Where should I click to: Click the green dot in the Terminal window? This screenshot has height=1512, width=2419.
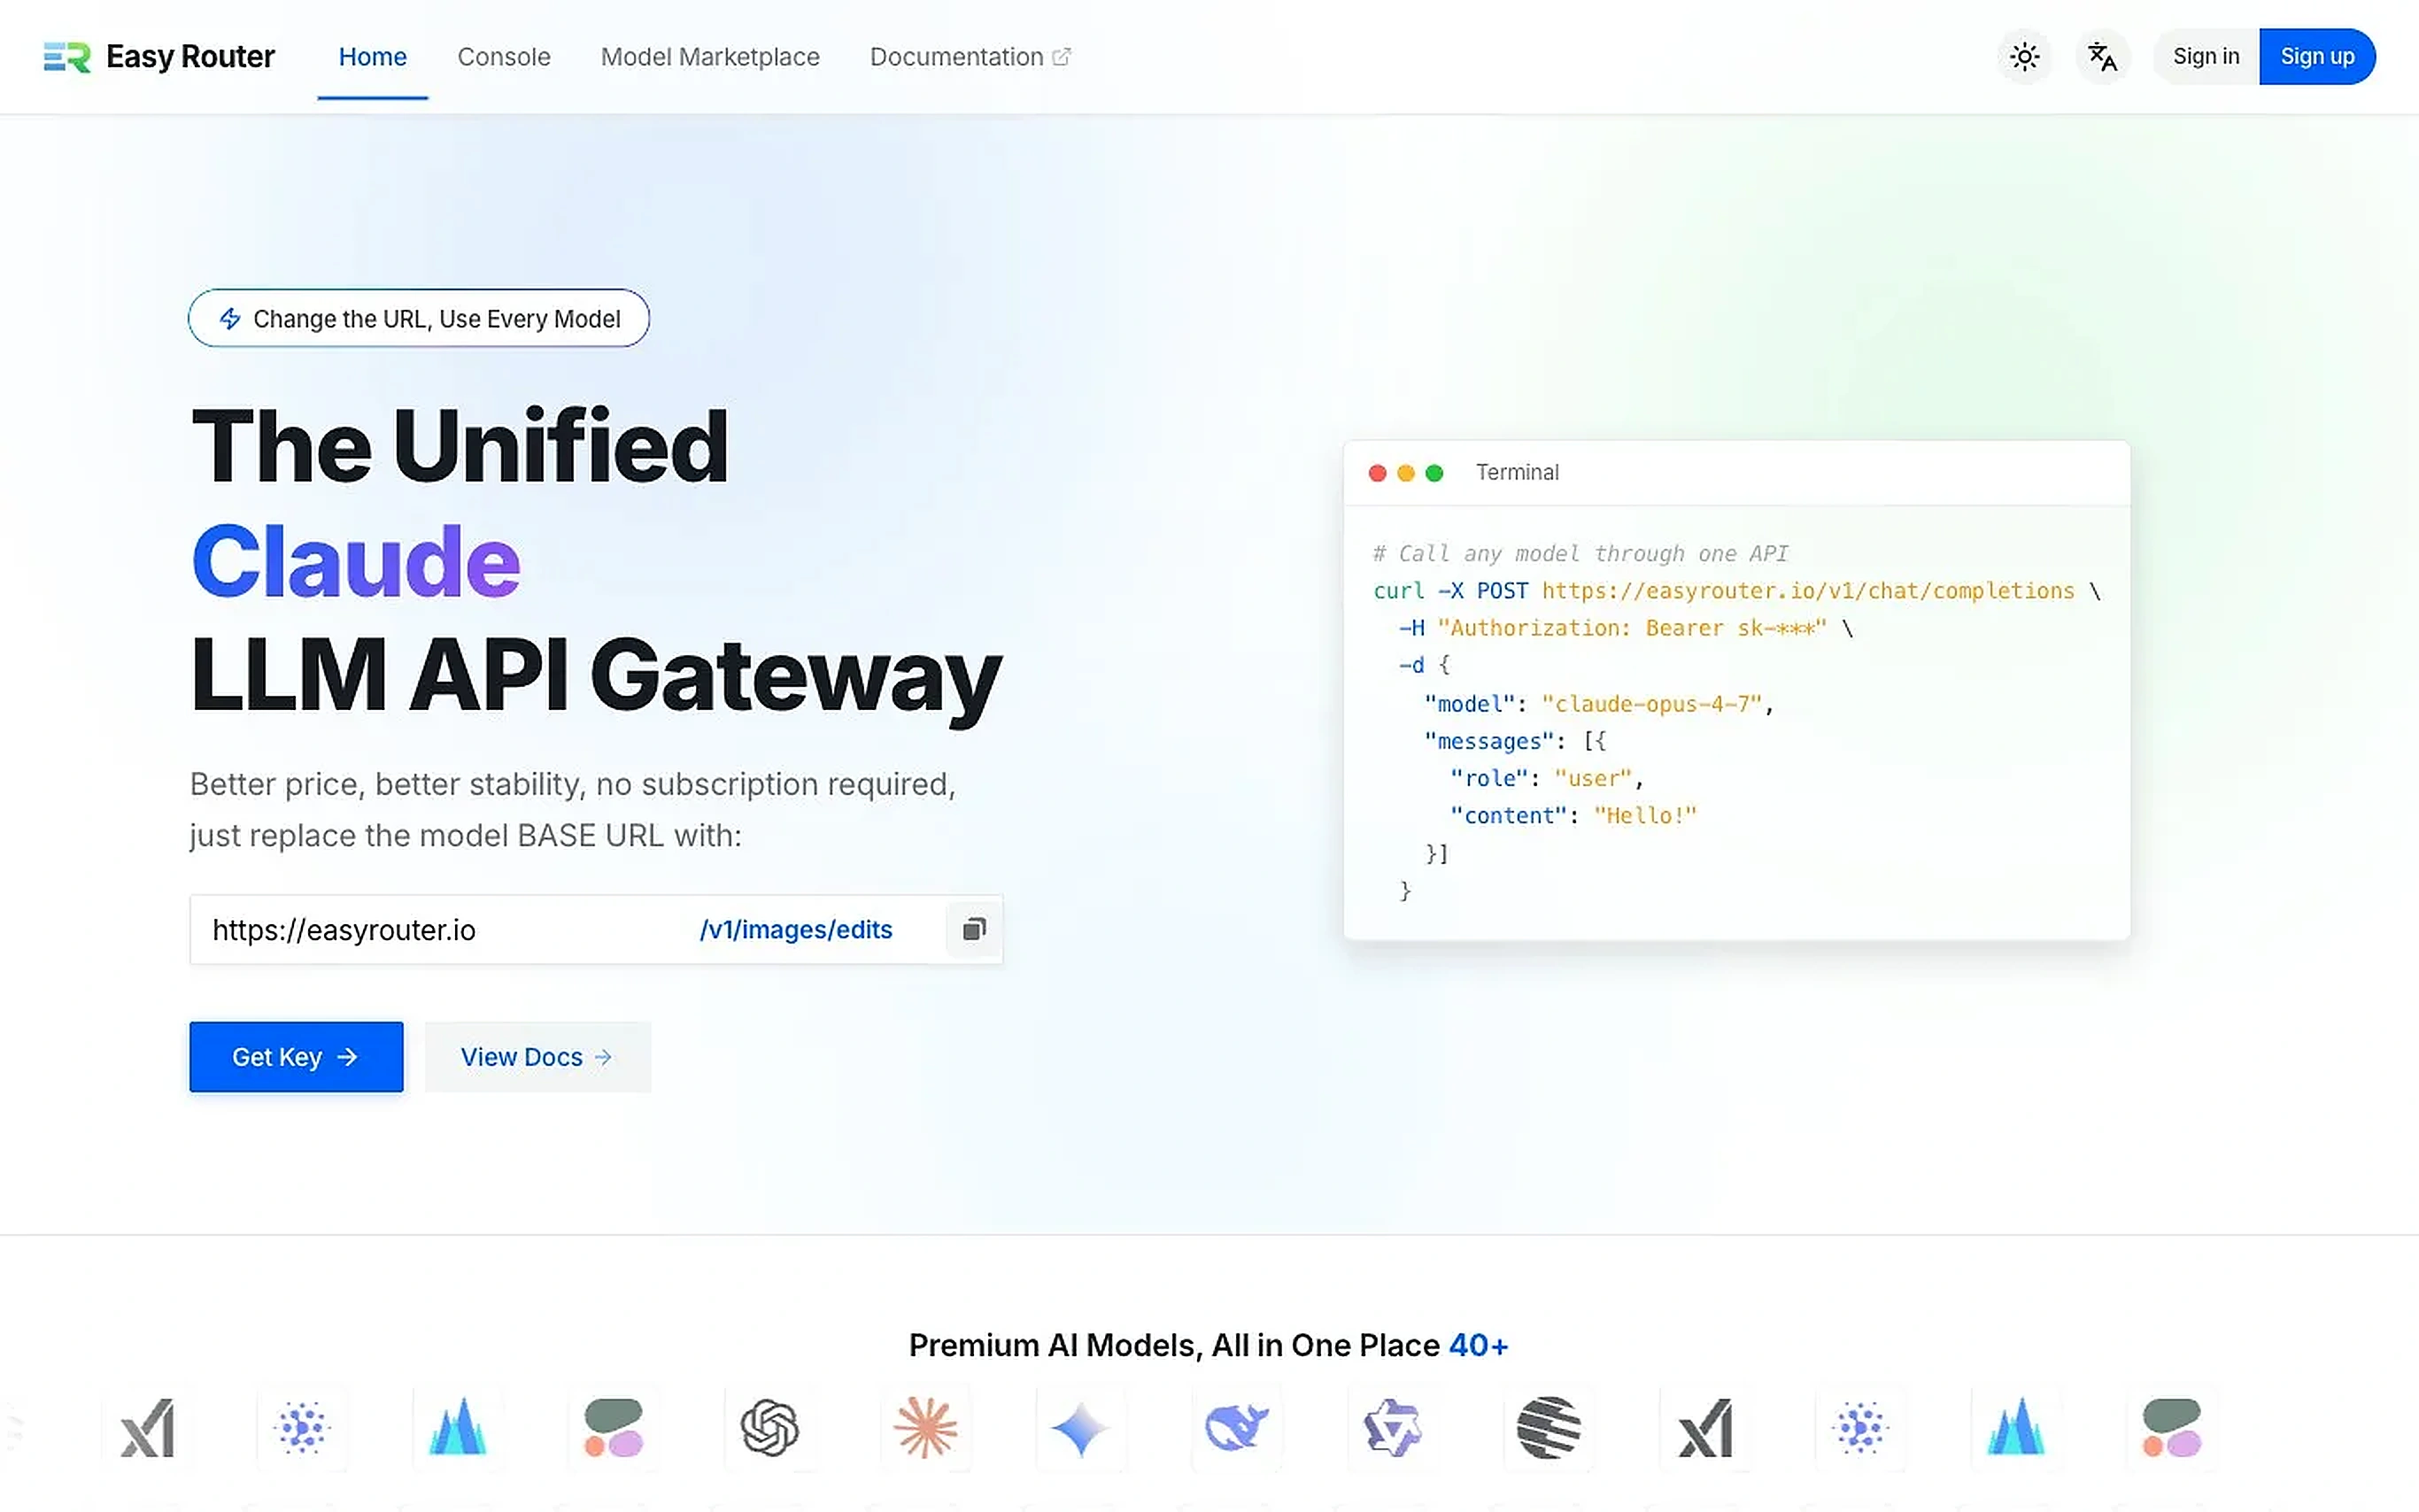[1434, 473]
